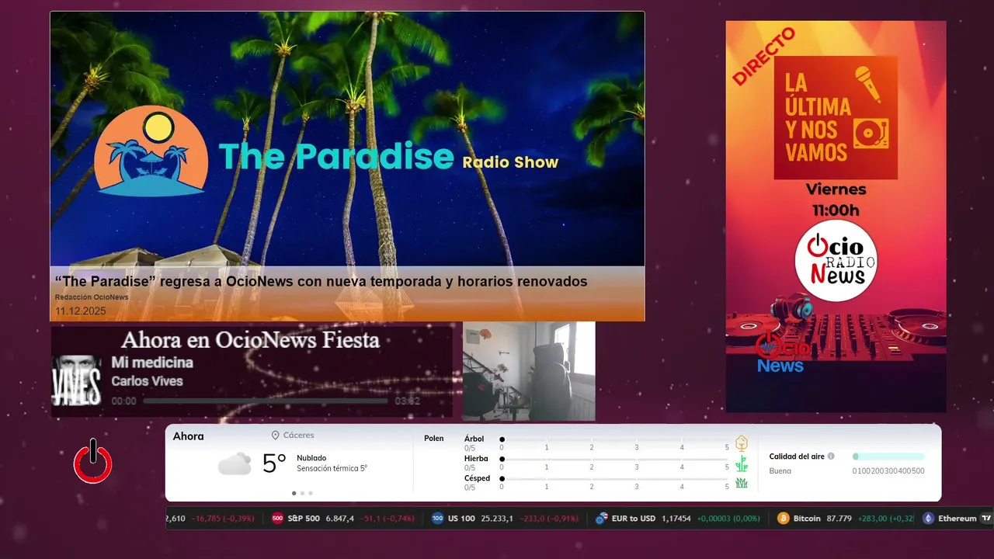This screenshot has width=994, height=559.
Task: Click the red power logo icon
Action: [93, 461]
